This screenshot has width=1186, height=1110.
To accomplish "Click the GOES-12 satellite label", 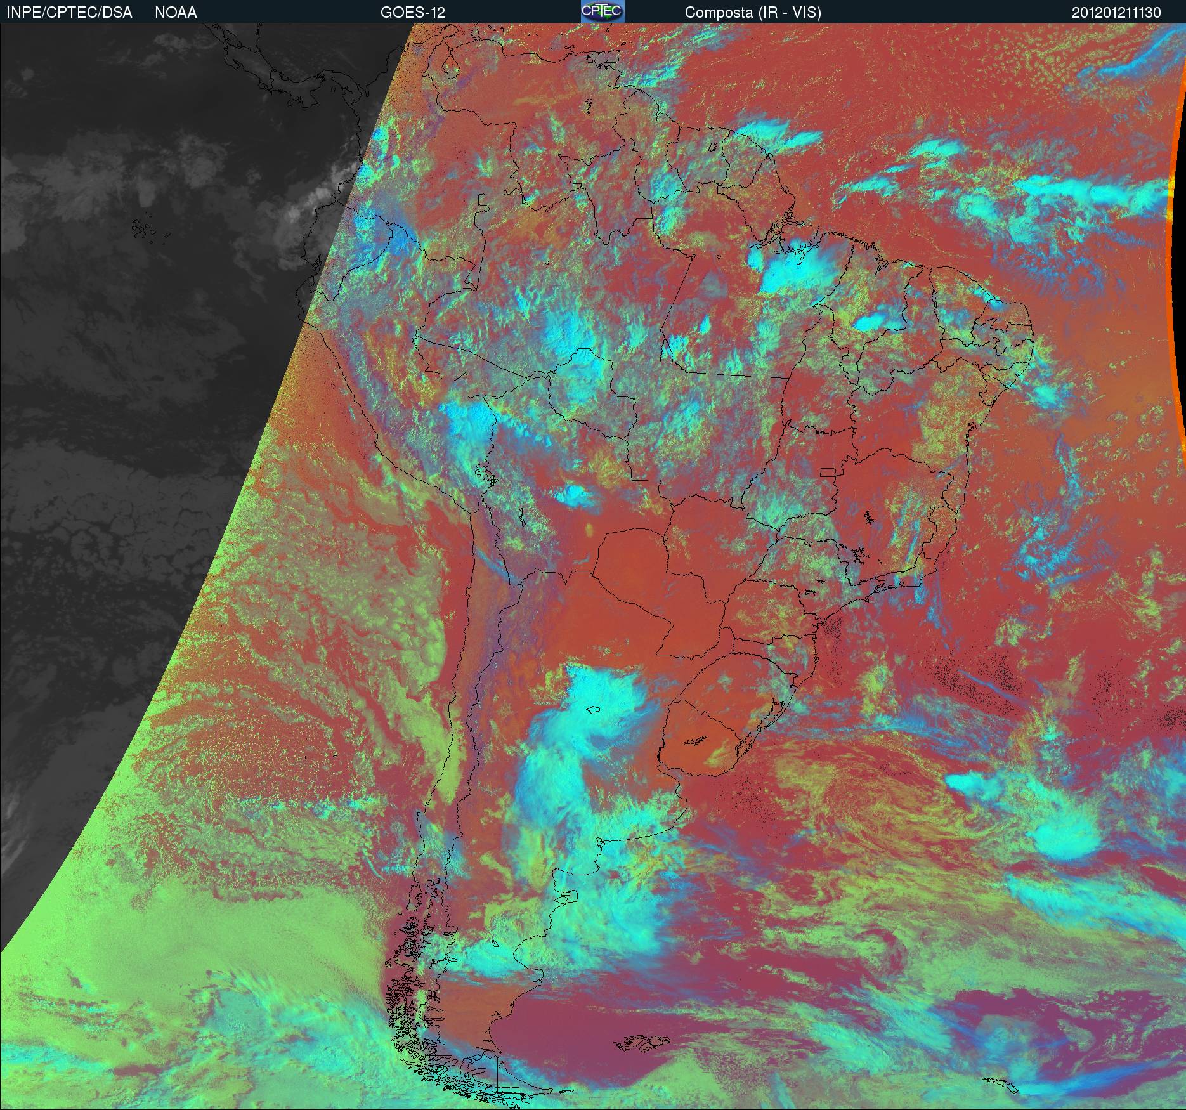I will [x=413, y=13].
